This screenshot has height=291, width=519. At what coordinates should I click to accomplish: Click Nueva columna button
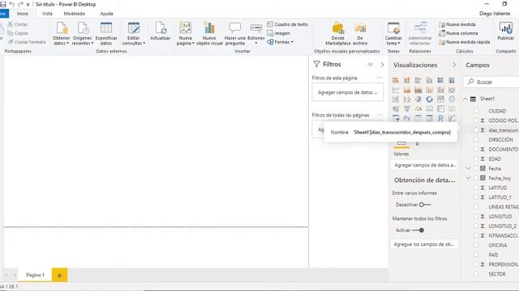458,33
